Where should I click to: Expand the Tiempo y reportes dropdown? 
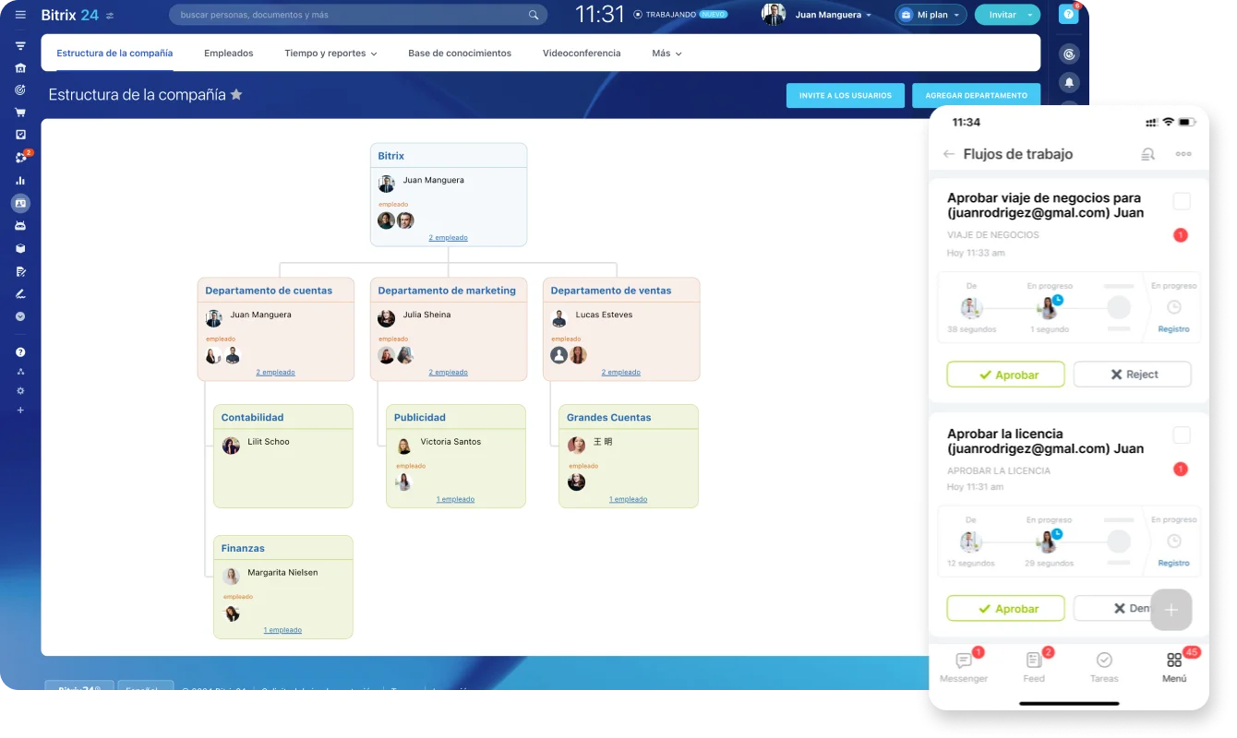(x=330, y=54)
